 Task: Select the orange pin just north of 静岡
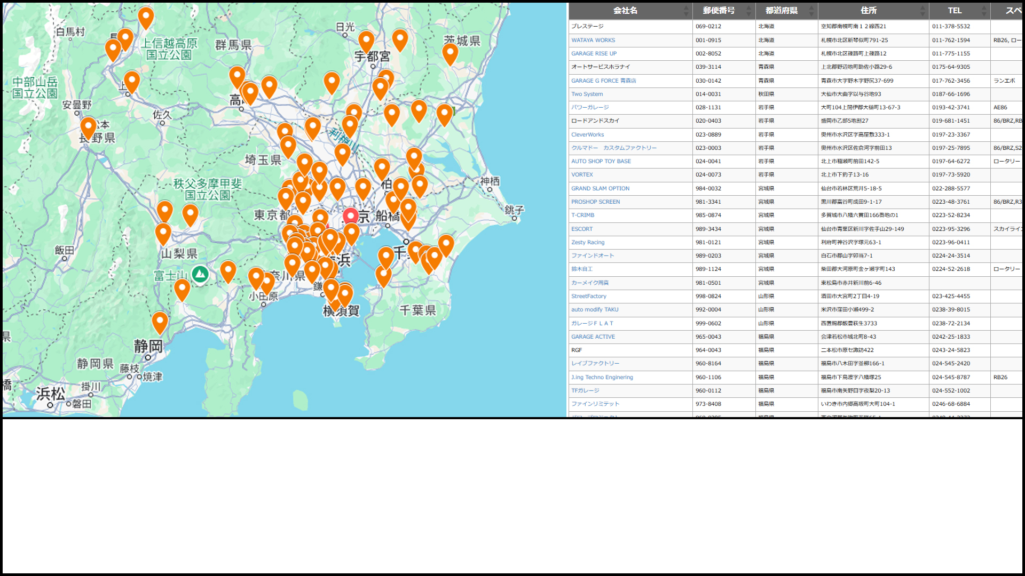click(x=160, y=322)
